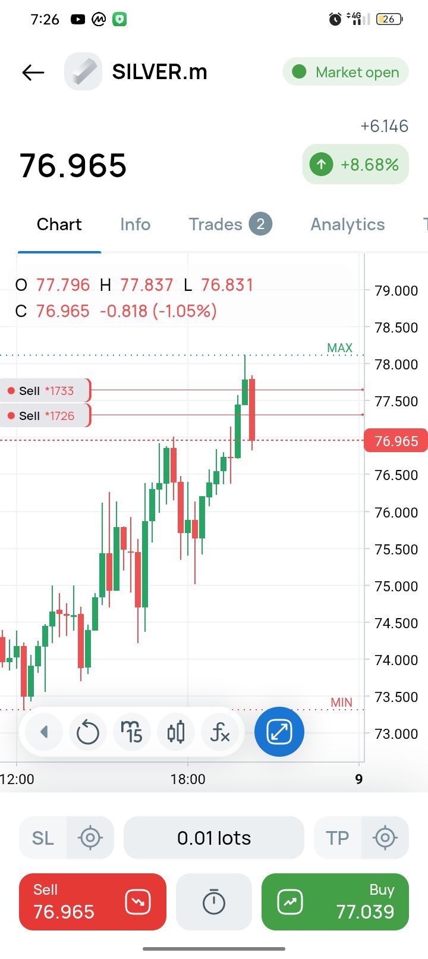
Task: Switch to the Analytics tab
Action: (348, 224)
